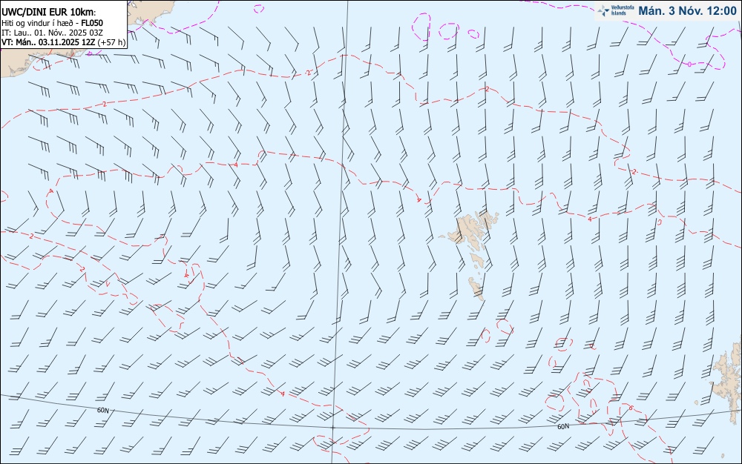This screenshot has width=742, height=464.
Task: Click the 60N label west of the meridian line
Action: (102, 411)
